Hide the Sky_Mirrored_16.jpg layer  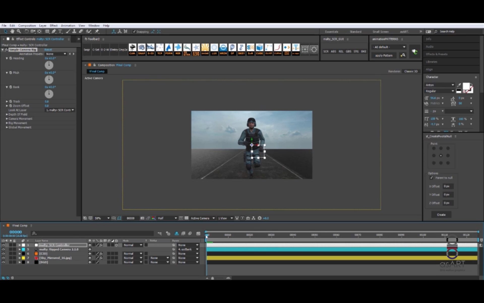click(x=3, y=258)
